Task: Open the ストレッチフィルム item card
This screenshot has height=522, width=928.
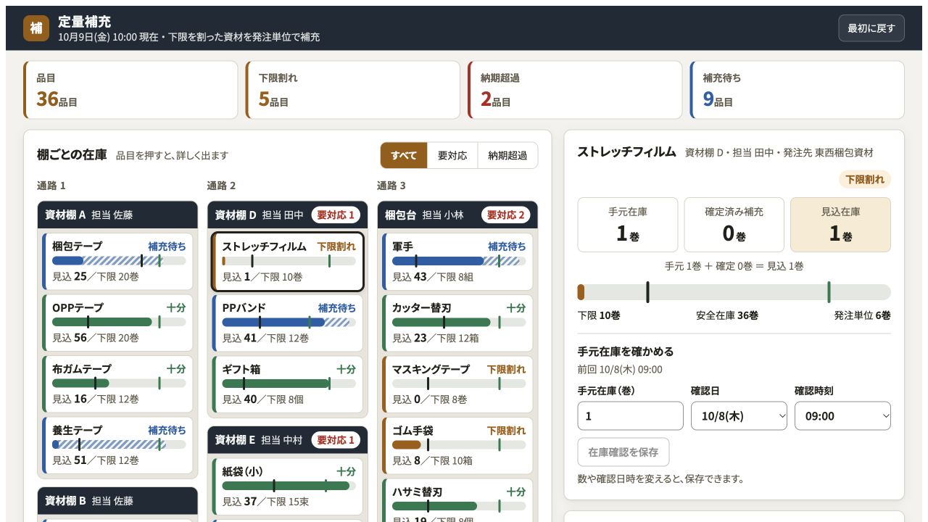Action: 287,262
